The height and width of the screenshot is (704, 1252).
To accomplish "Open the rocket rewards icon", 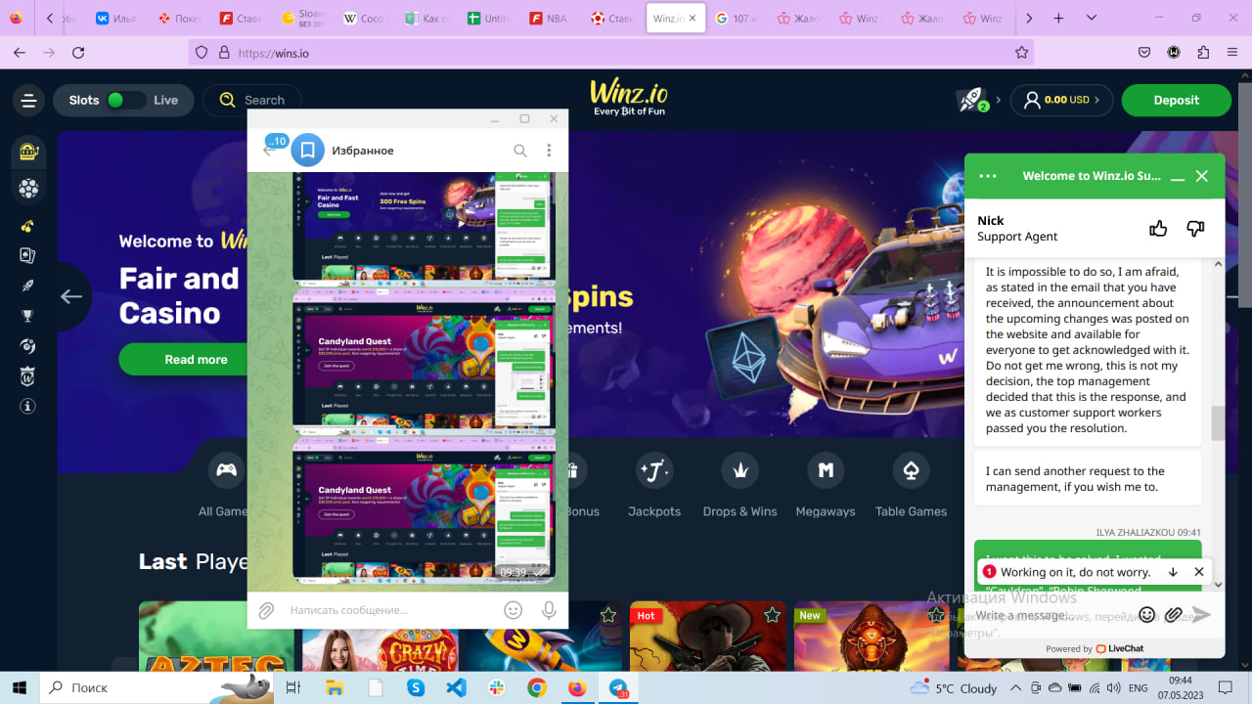I will tap(970, 99).
